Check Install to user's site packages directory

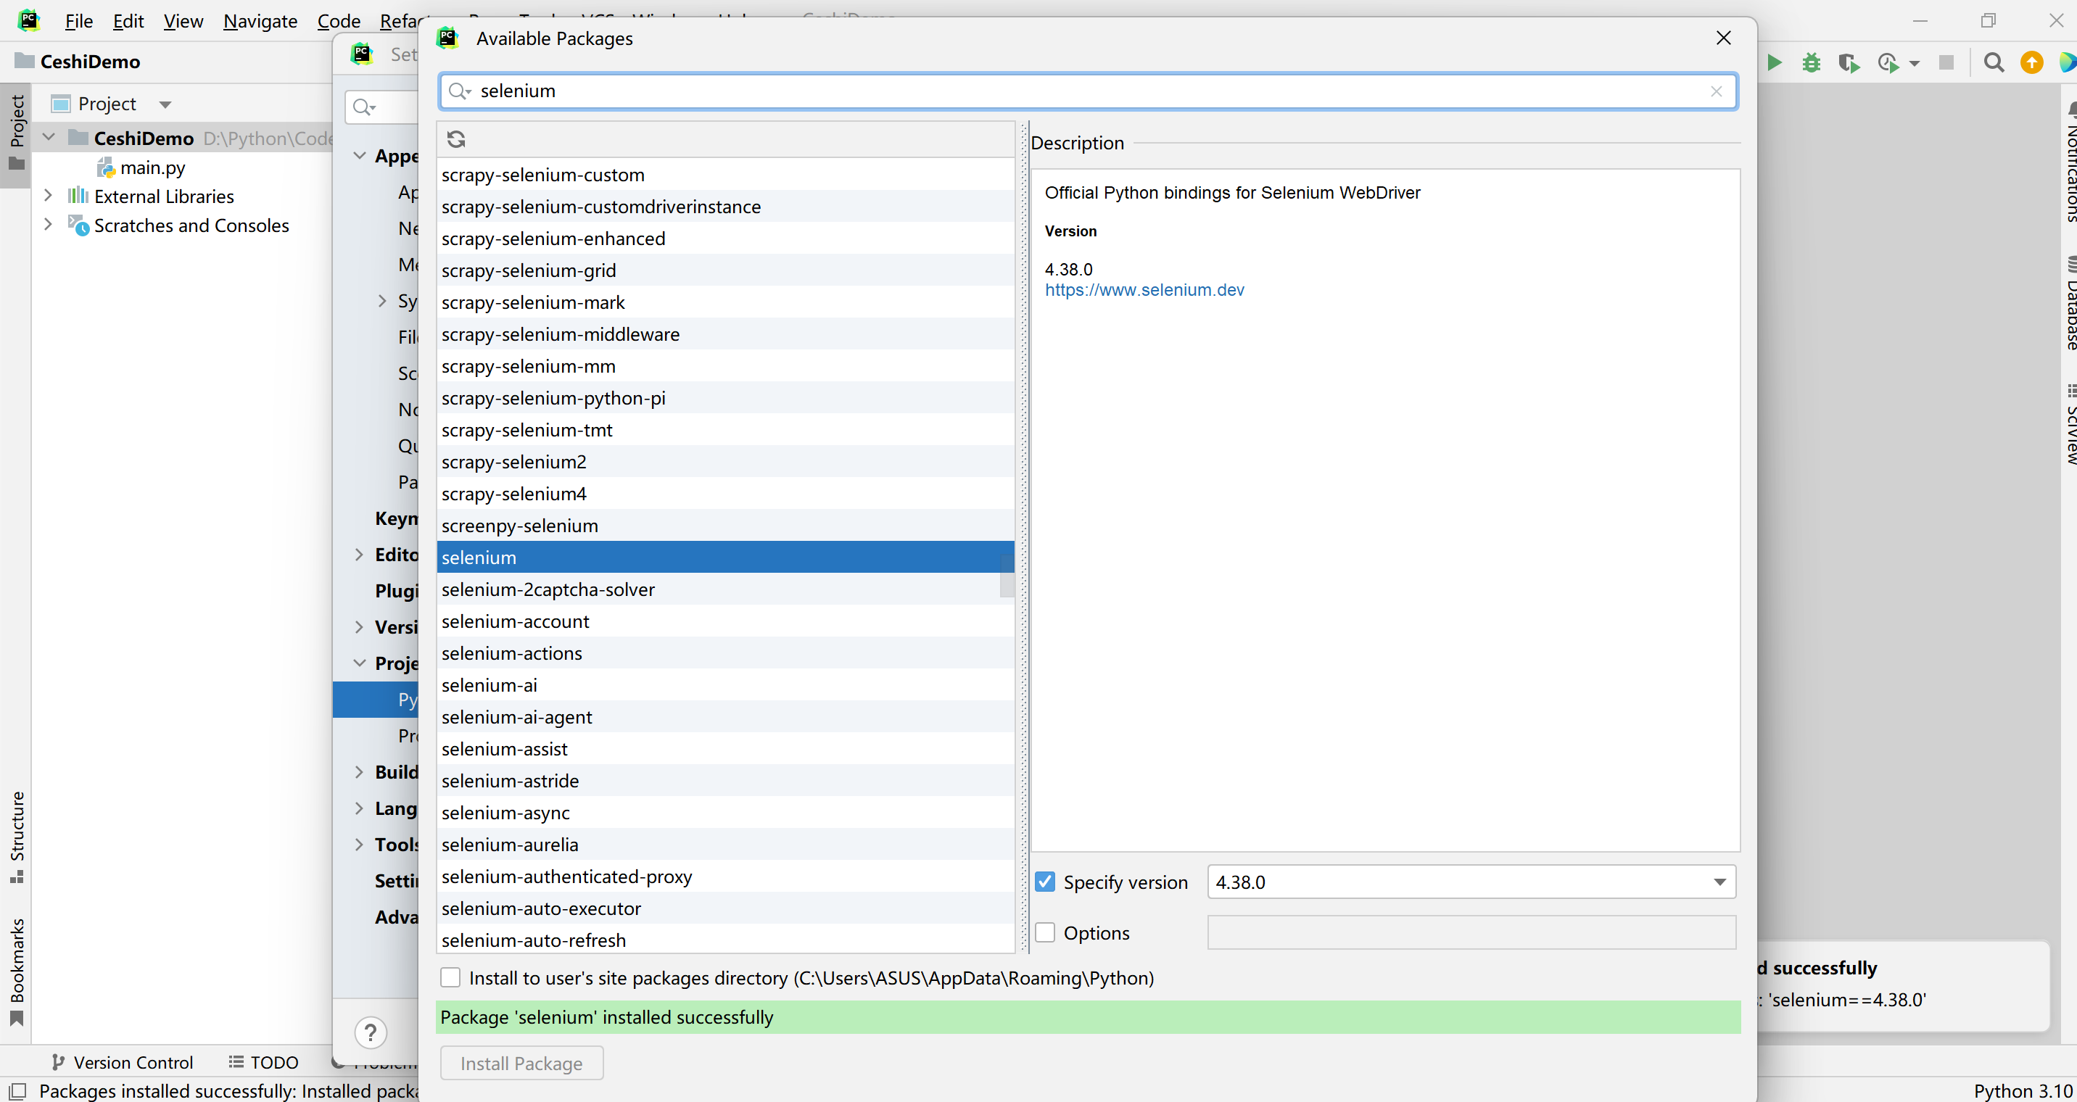coord(450,978)
